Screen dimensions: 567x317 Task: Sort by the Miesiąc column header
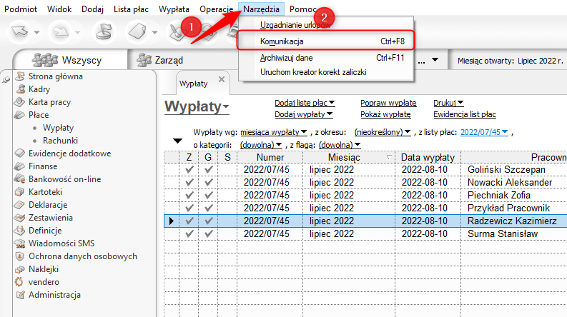tap(349, 157)
